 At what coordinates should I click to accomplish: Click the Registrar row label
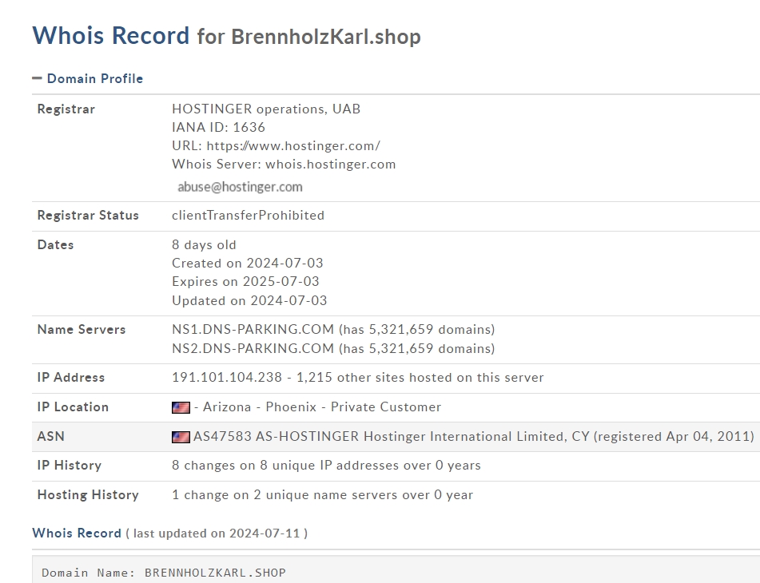66,109
